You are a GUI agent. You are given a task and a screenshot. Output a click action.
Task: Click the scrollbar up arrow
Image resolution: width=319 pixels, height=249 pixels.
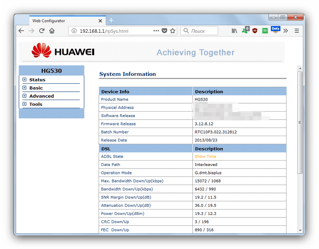[300, 68]
